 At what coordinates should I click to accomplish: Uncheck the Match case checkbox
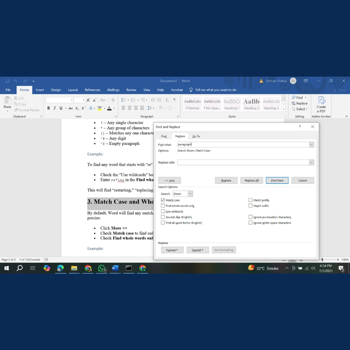coord(163,200)
